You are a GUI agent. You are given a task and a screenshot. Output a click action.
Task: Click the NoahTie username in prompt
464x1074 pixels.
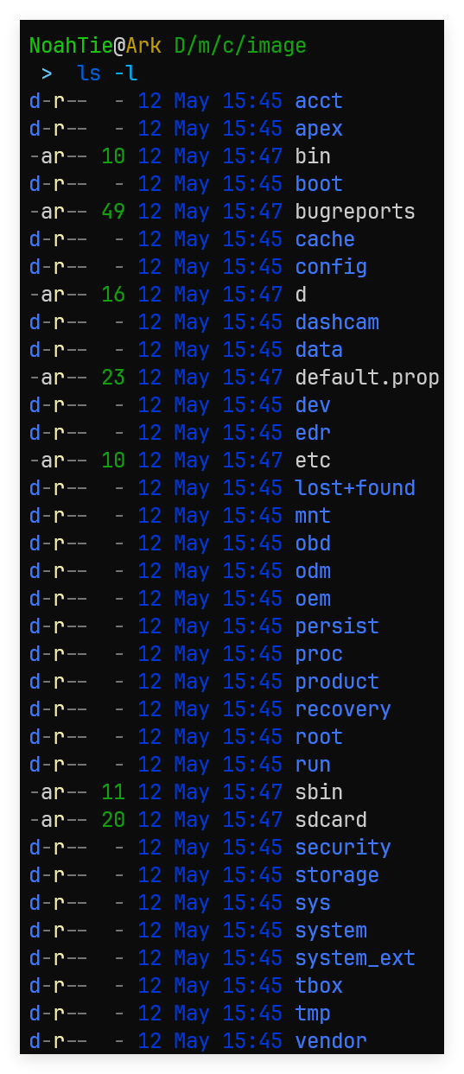point(71,46)
